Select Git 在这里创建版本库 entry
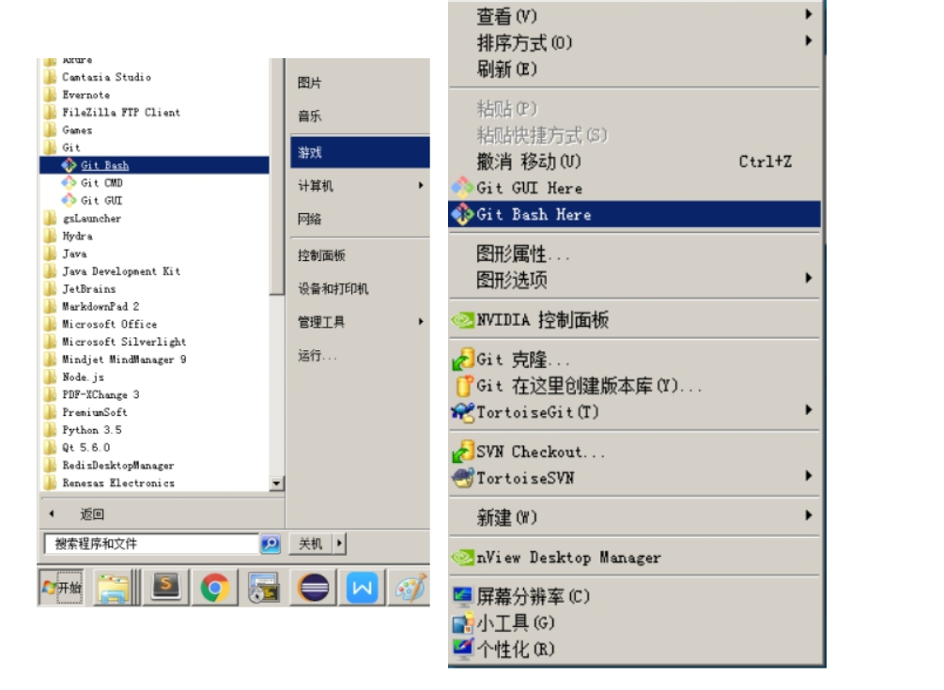This screenshot has width=944, height=690. click(x=634, y=386)
